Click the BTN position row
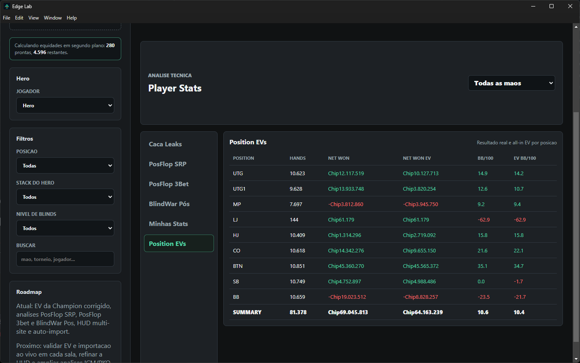 click(x=393, y=266)
